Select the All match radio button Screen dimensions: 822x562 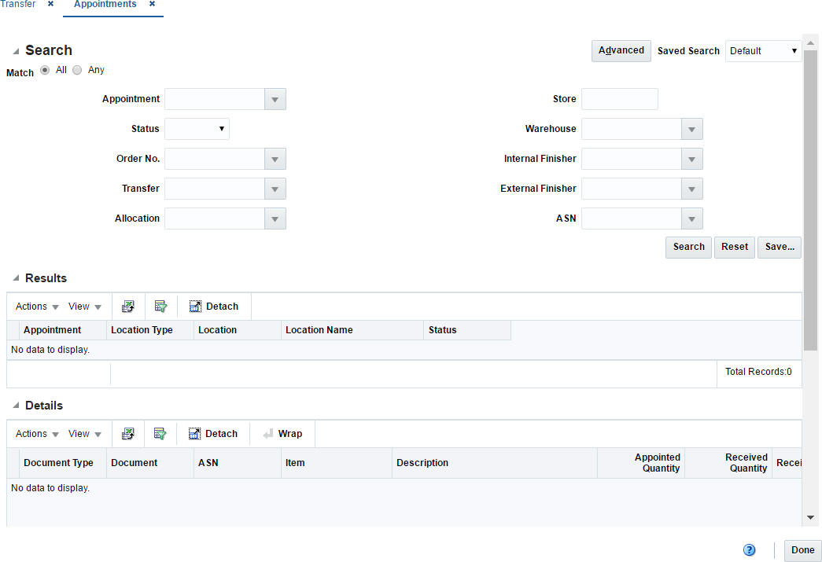[45, 70]
